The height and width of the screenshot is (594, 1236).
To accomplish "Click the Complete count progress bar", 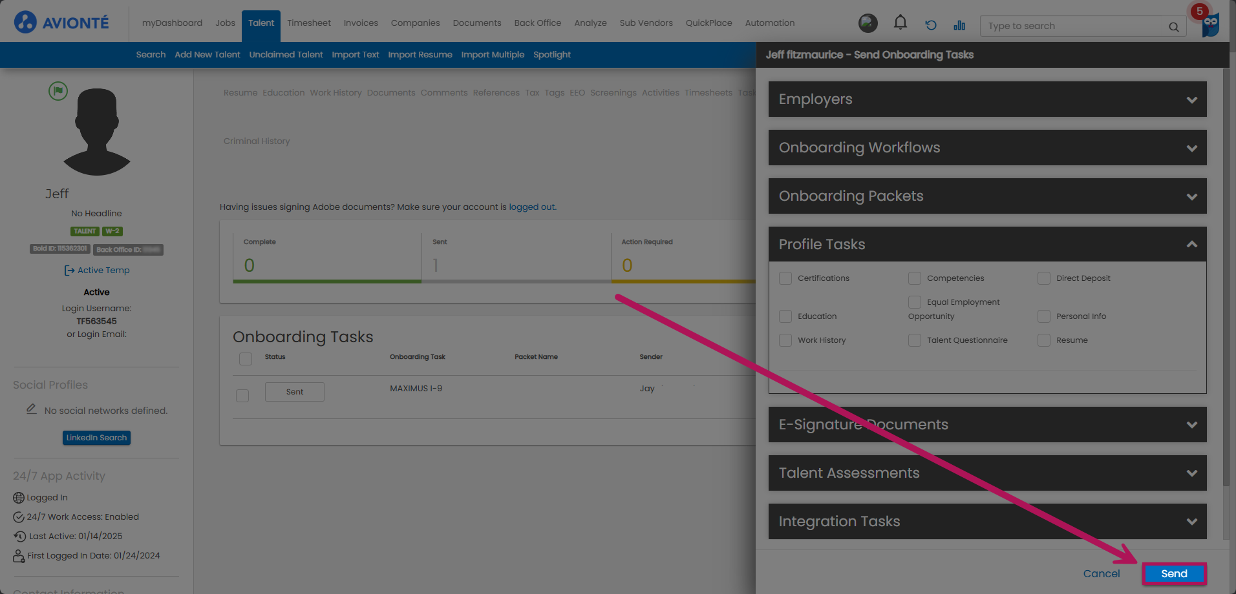I will 327,282.
